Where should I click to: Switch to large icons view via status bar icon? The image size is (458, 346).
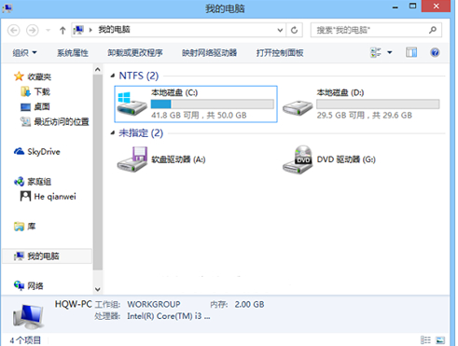click(440, 340)
